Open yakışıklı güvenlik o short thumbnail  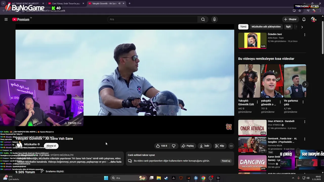click(272, 81)
